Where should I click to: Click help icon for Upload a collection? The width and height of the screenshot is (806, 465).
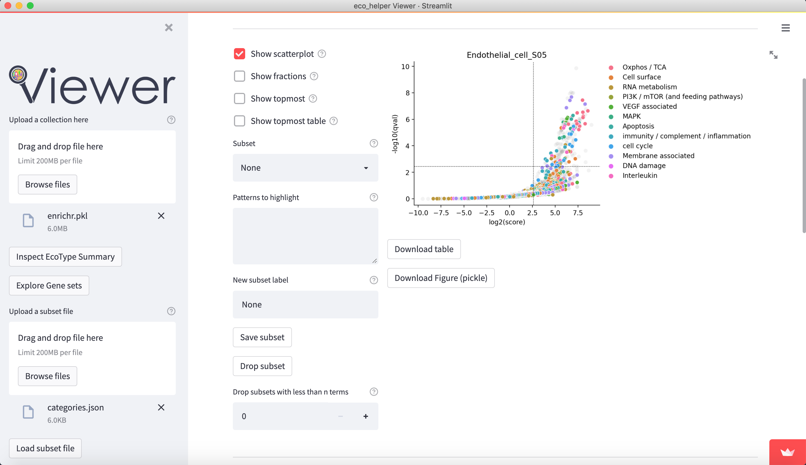click(171, 120)
